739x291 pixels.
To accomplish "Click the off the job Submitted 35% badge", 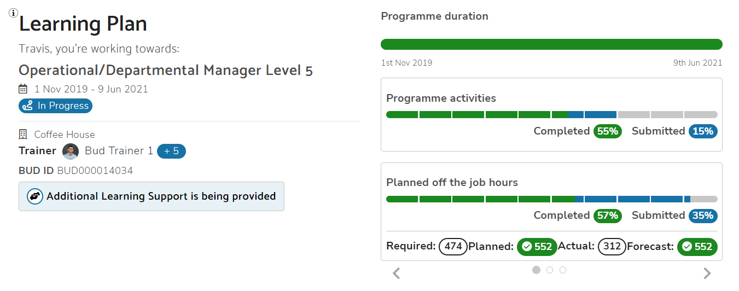I will pyautogui.click(x=703, y=216).
